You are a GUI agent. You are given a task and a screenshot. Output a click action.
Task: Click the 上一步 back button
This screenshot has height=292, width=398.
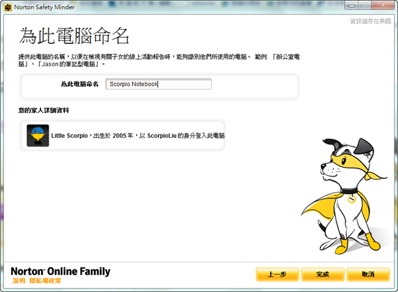pyautogui.click(x=277, y=274)
